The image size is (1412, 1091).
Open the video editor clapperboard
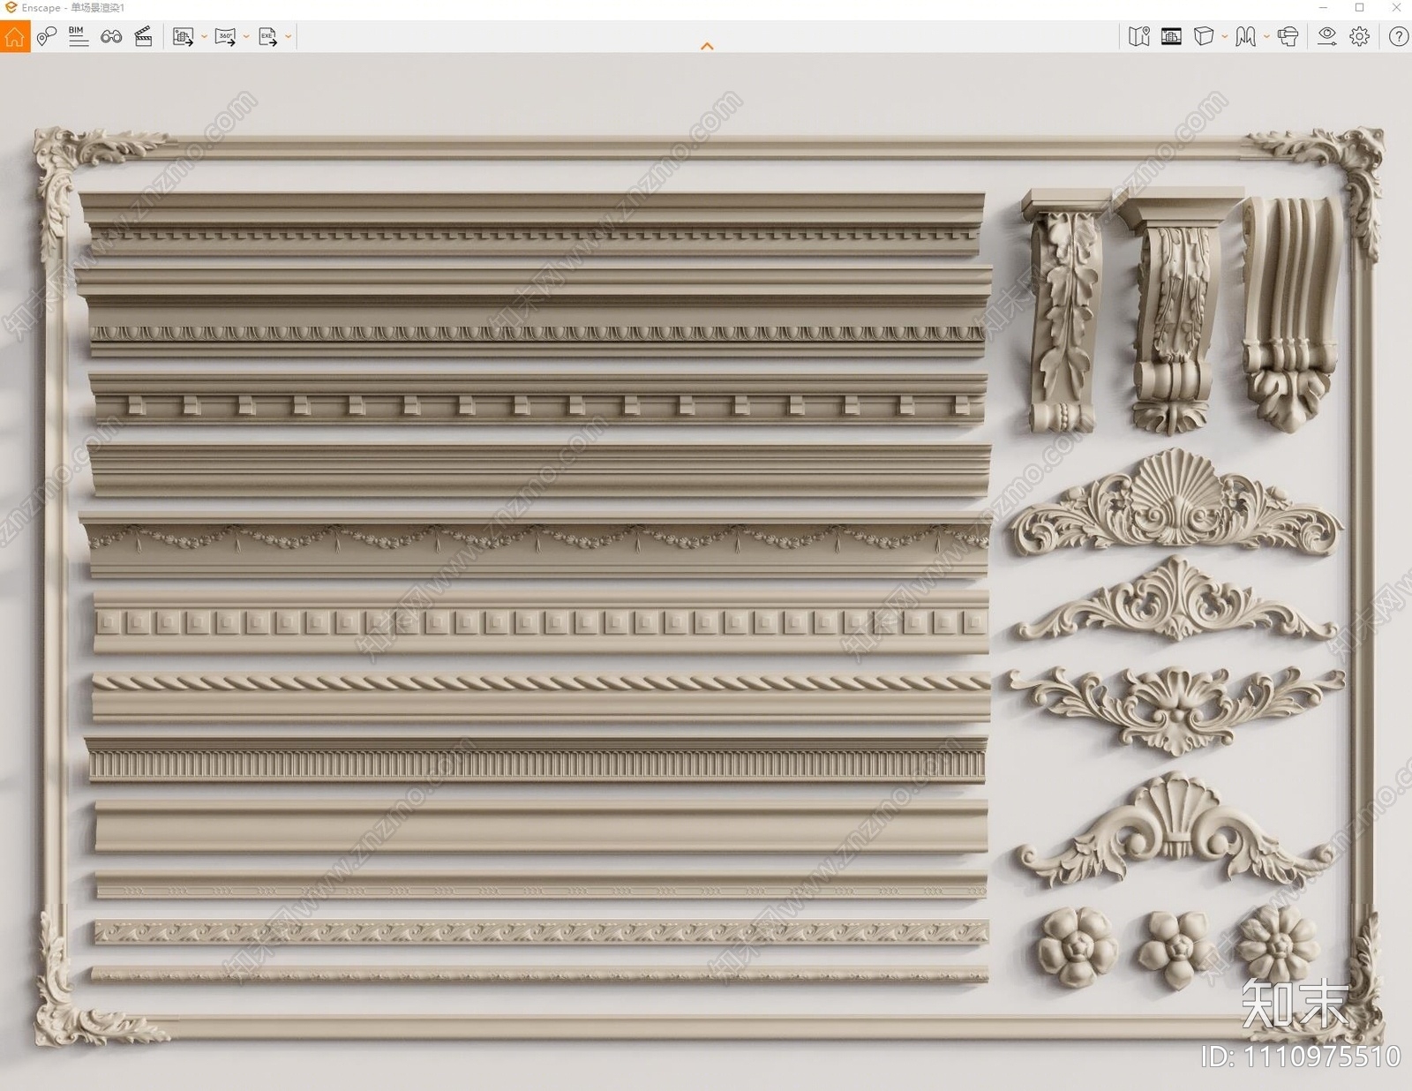(143, 36)
